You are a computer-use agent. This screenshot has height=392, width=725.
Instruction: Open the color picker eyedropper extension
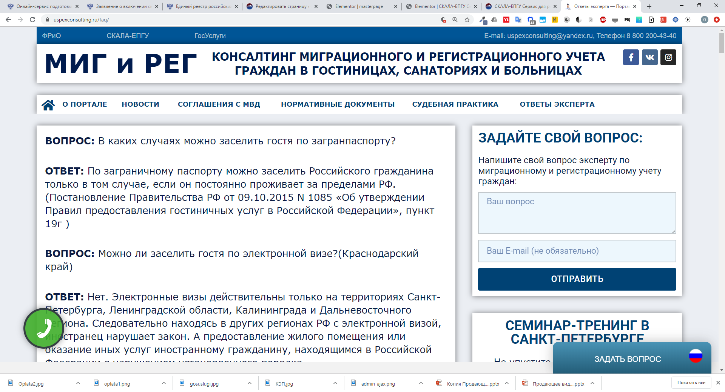(x=483, y=20)
